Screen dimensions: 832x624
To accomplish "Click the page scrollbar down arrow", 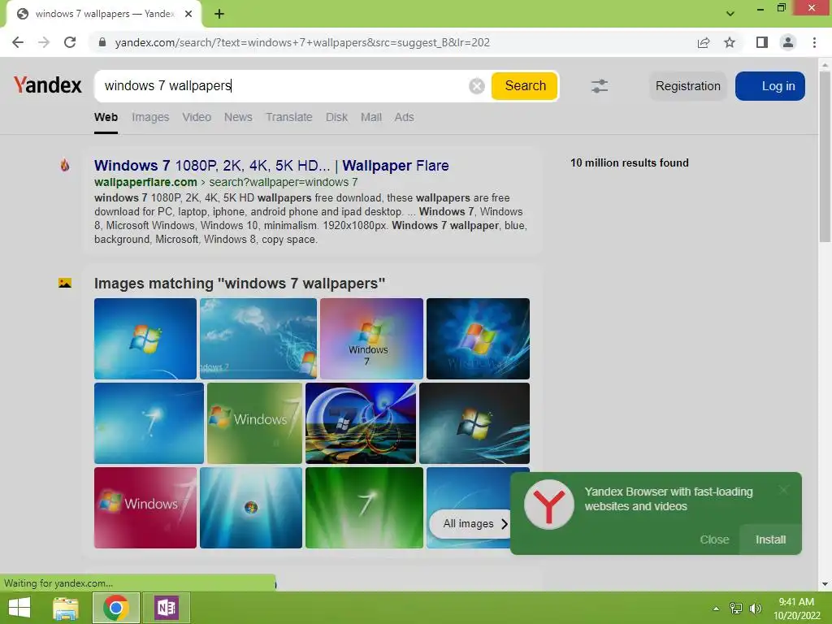I will pos(825,584).
